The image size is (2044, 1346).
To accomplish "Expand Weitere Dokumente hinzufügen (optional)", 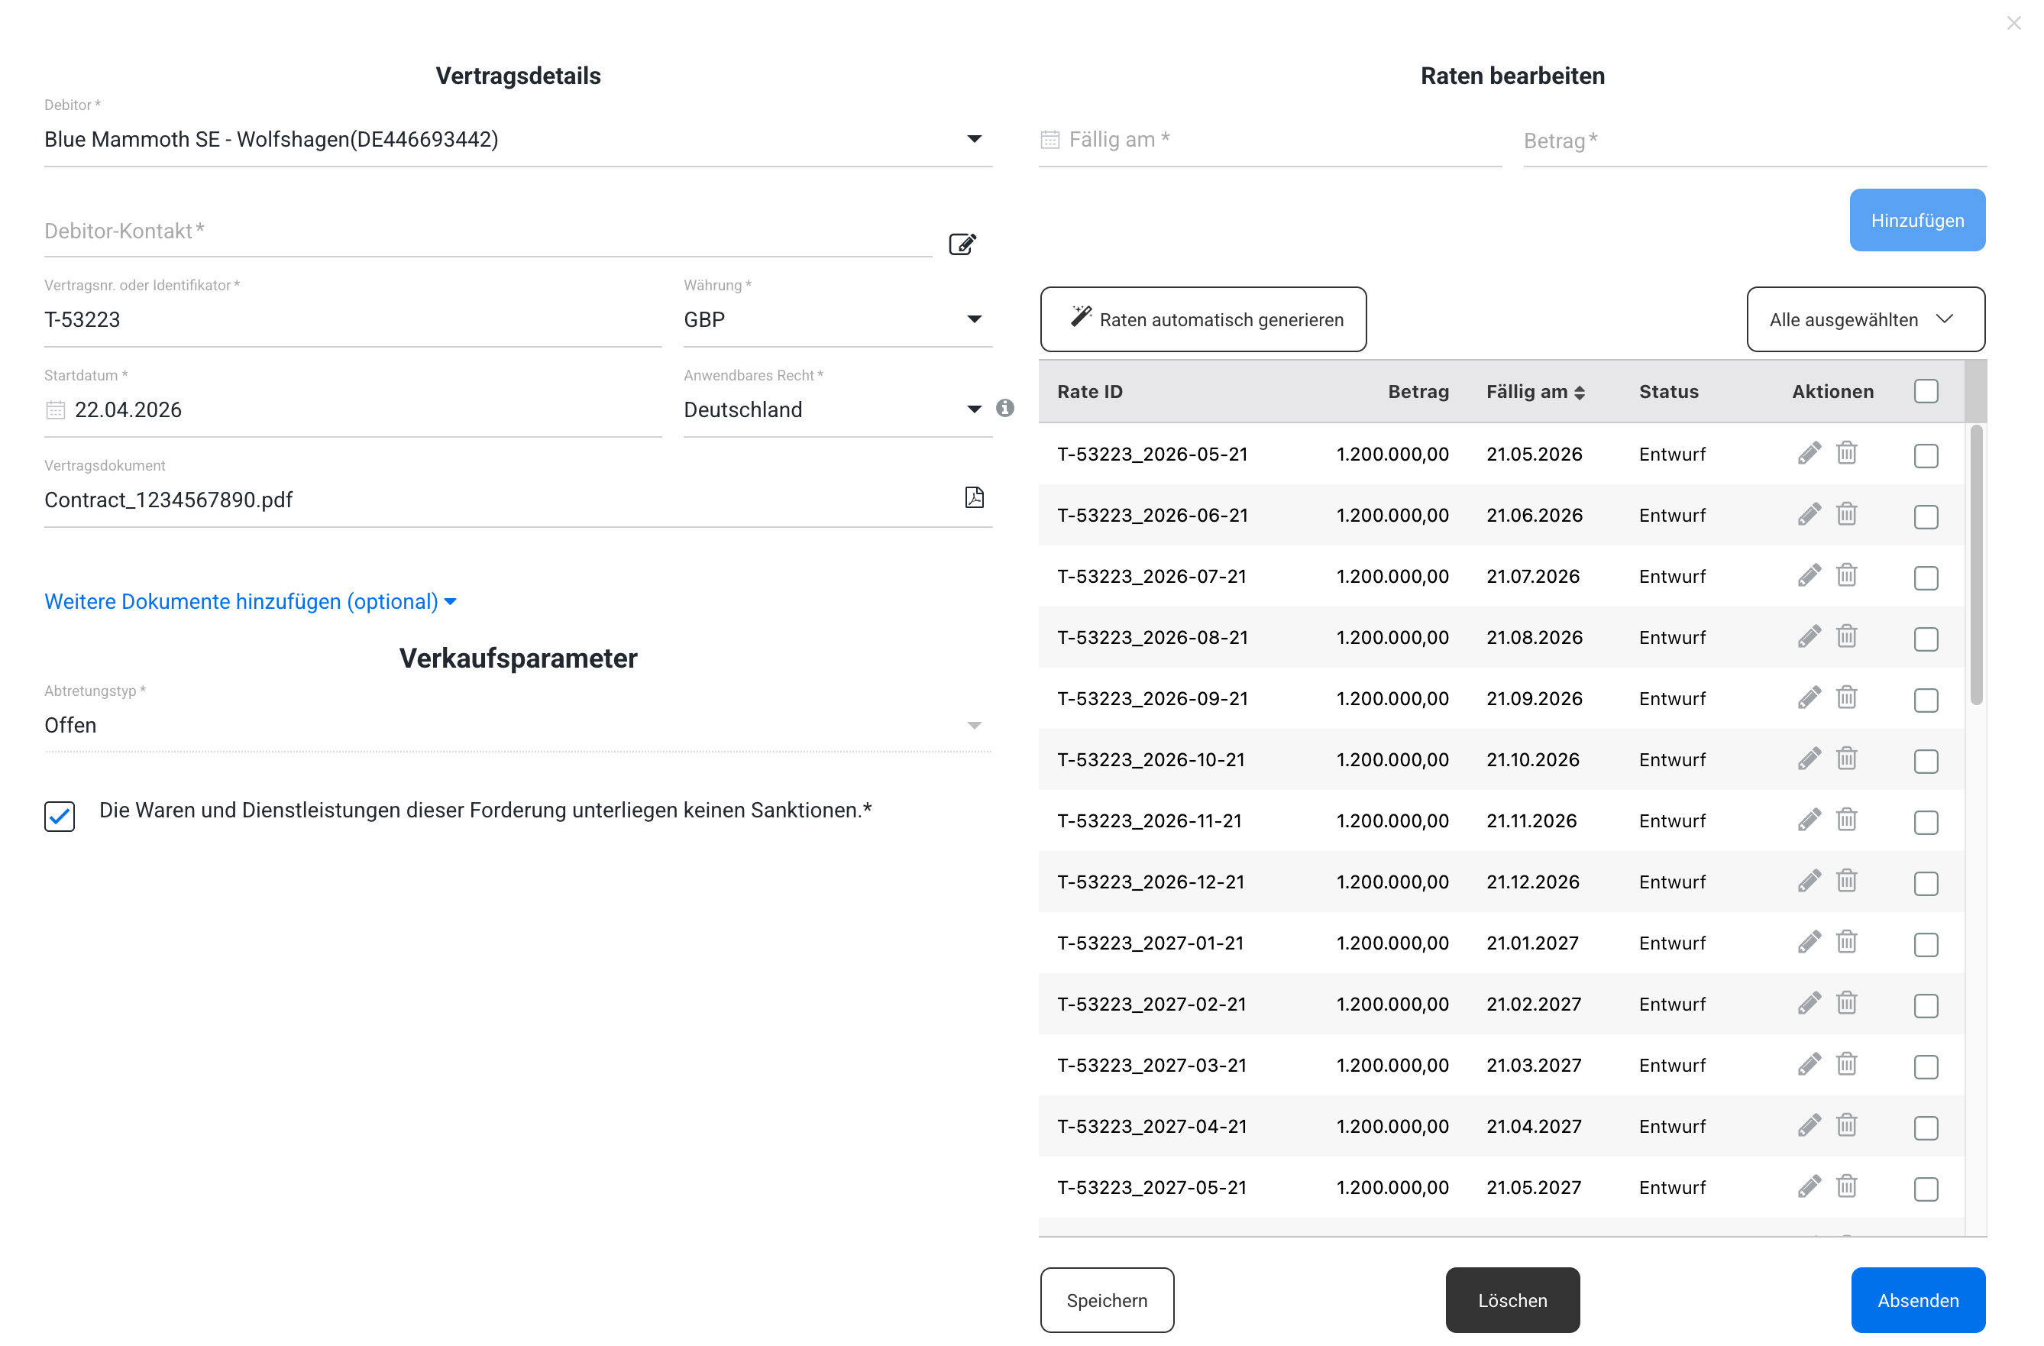I will point(250,601).
